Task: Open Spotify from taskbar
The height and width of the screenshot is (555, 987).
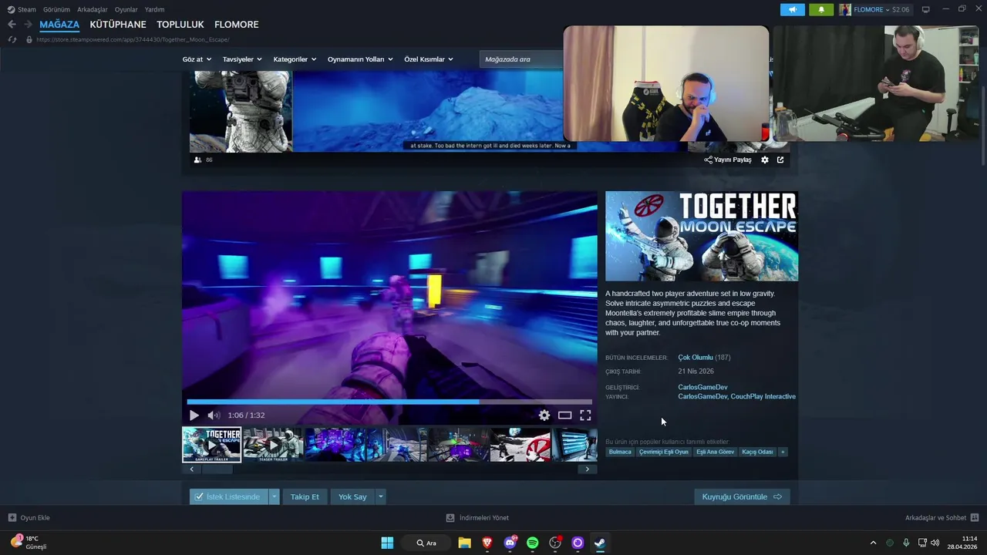Action: point(532,543)
